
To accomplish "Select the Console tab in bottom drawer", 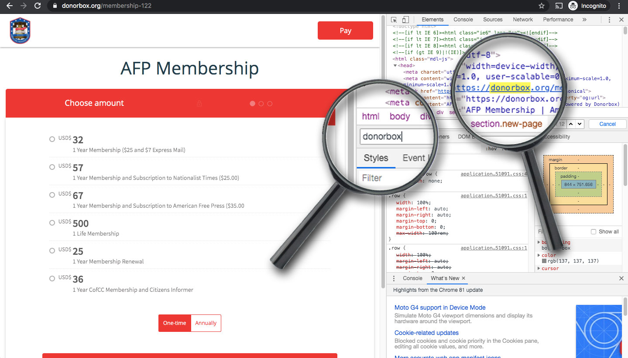I will pos(412,278).
